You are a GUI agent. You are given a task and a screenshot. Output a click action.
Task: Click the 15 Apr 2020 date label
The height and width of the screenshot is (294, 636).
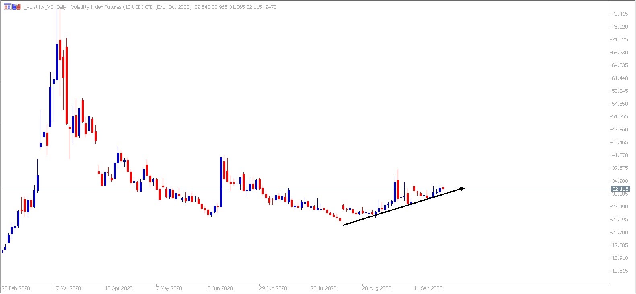pos(119,288)
